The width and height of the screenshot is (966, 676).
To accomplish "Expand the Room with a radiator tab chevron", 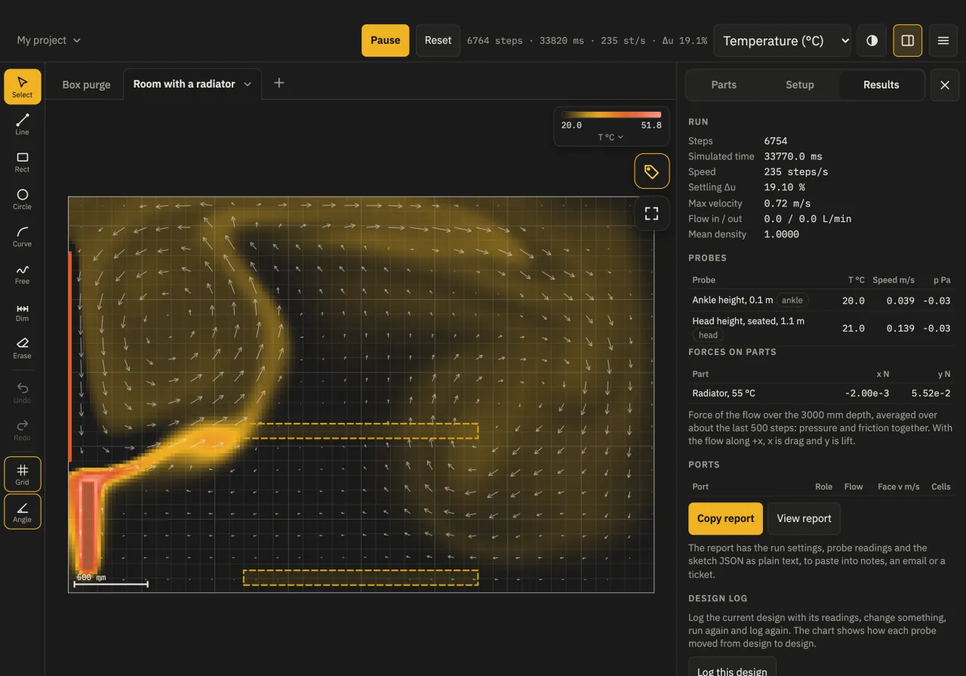I will 247,84.
